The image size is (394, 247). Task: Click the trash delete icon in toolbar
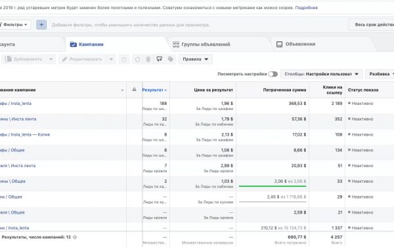click(x=148, y=59)
